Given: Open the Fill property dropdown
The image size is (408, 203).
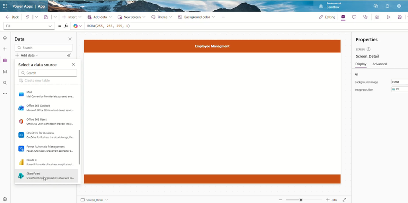Looking at the screenshot, I should pyautogui.click(x=29, y=26).
